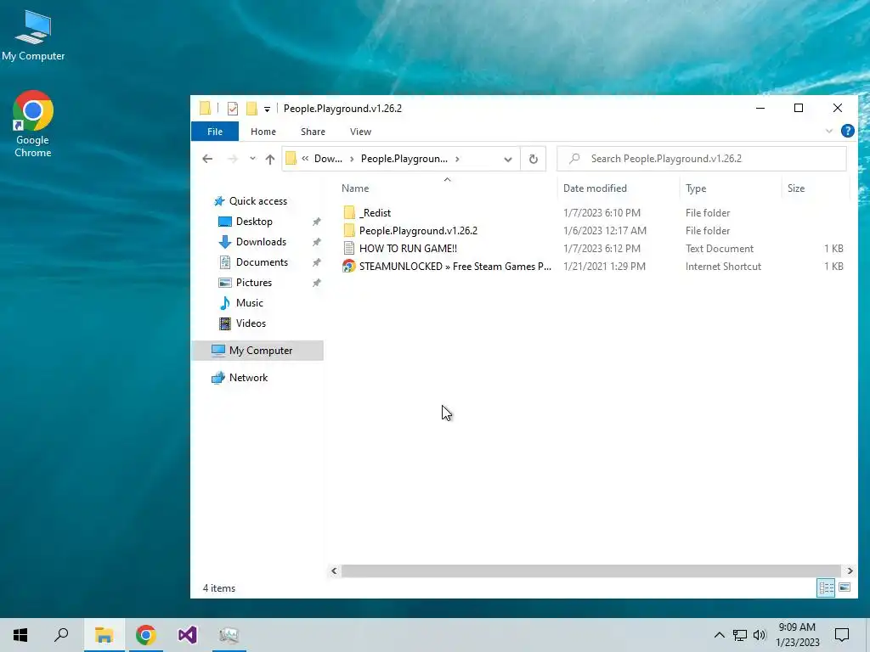Screen dimensions: 870x652
Task: Click the horizontal scrollbar right arrow
Action: [x=850, y=570]
